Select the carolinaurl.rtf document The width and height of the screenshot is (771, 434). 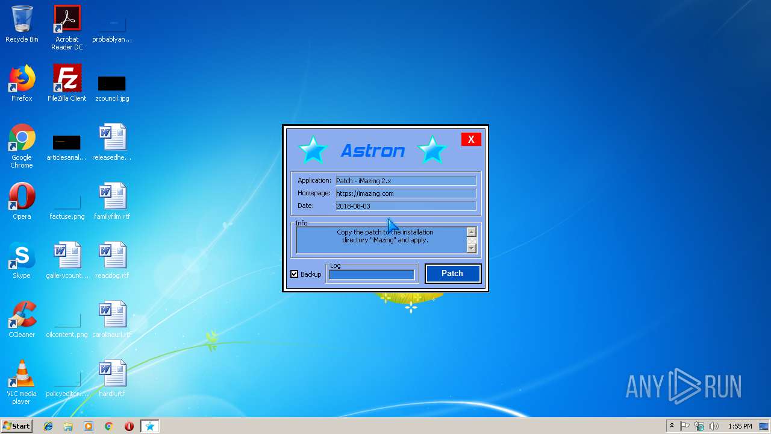click(x=112, y=319)
